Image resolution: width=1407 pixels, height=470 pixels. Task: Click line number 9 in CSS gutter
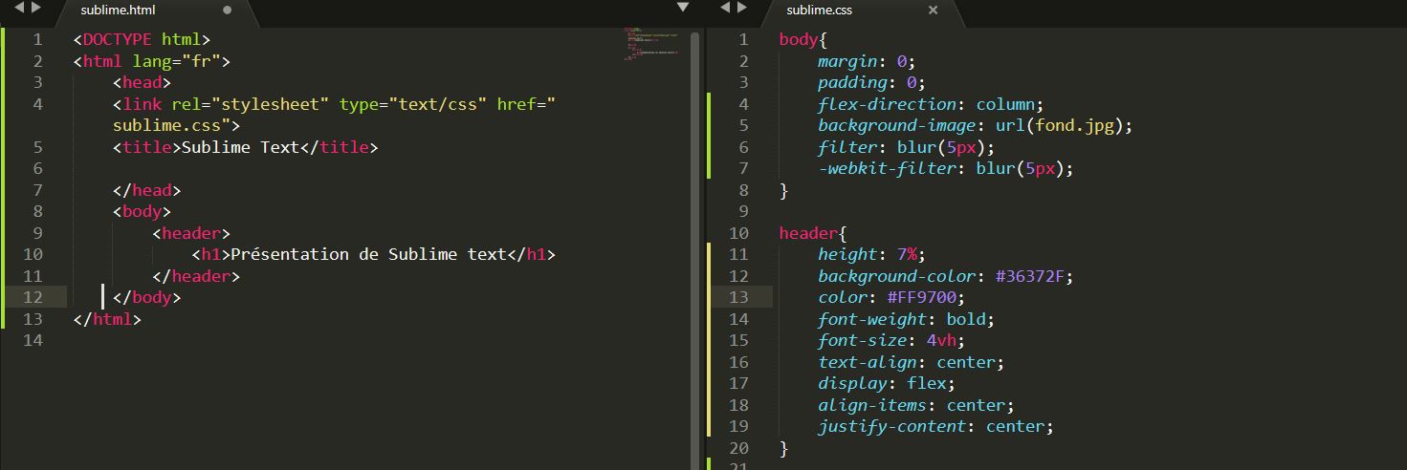(743, 211)
